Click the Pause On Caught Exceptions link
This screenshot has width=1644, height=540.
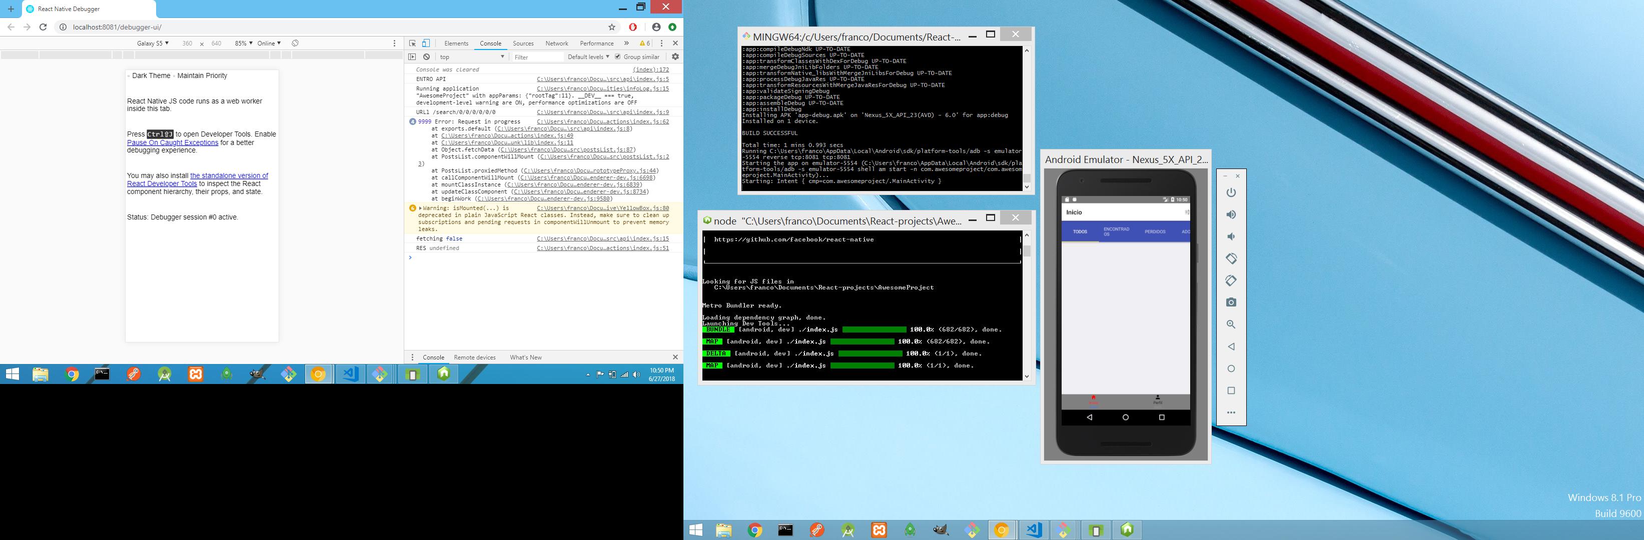tap(172, 143)
